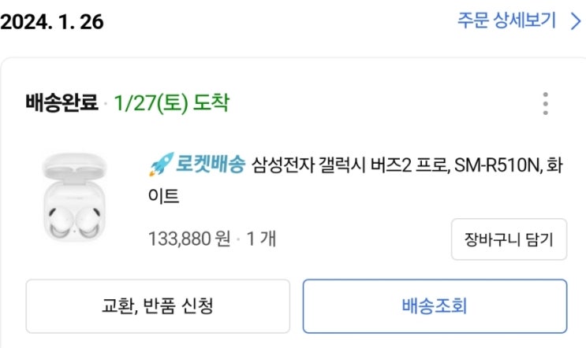Tap the 배송조회 button
This screenshot has width=586, height=348.
(x=435, y=305)
